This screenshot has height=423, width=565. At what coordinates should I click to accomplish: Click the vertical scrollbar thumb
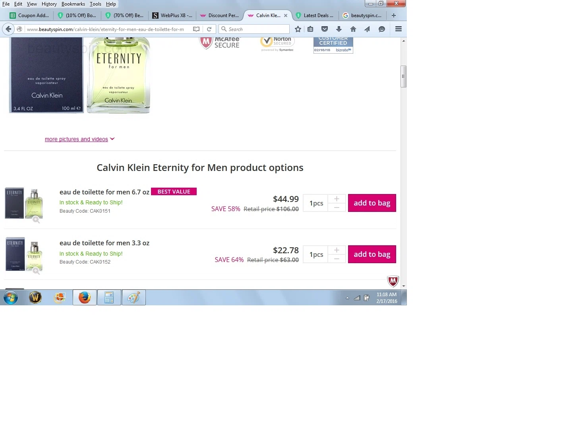click(403, 76)
